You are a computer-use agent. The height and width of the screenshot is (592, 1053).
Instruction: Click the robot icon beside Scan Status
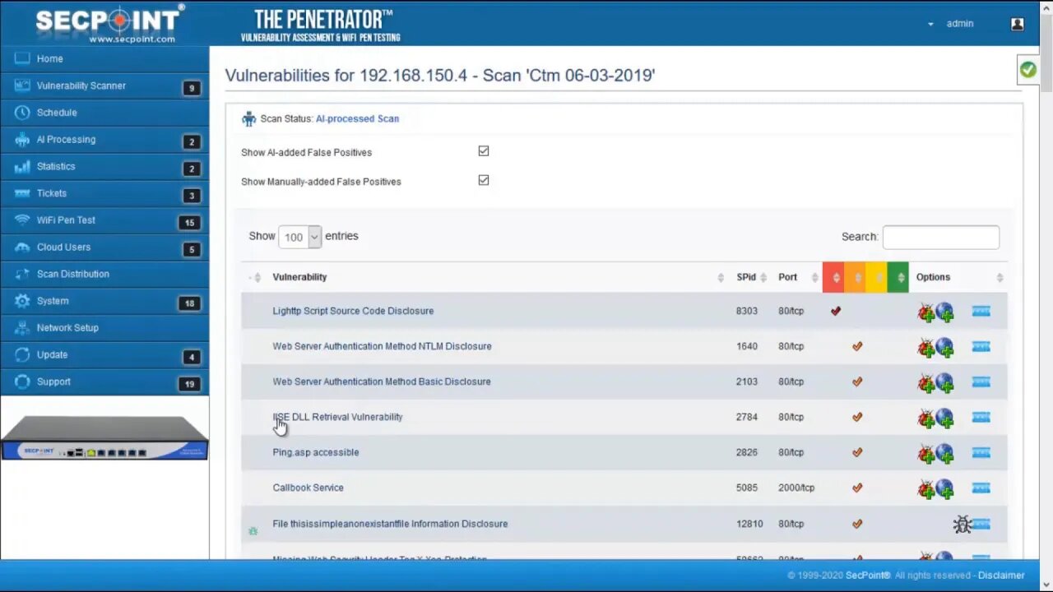[x=248, y=118]
